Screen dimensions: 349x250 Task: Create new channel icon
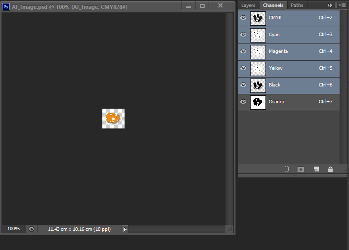pos(316,169)
